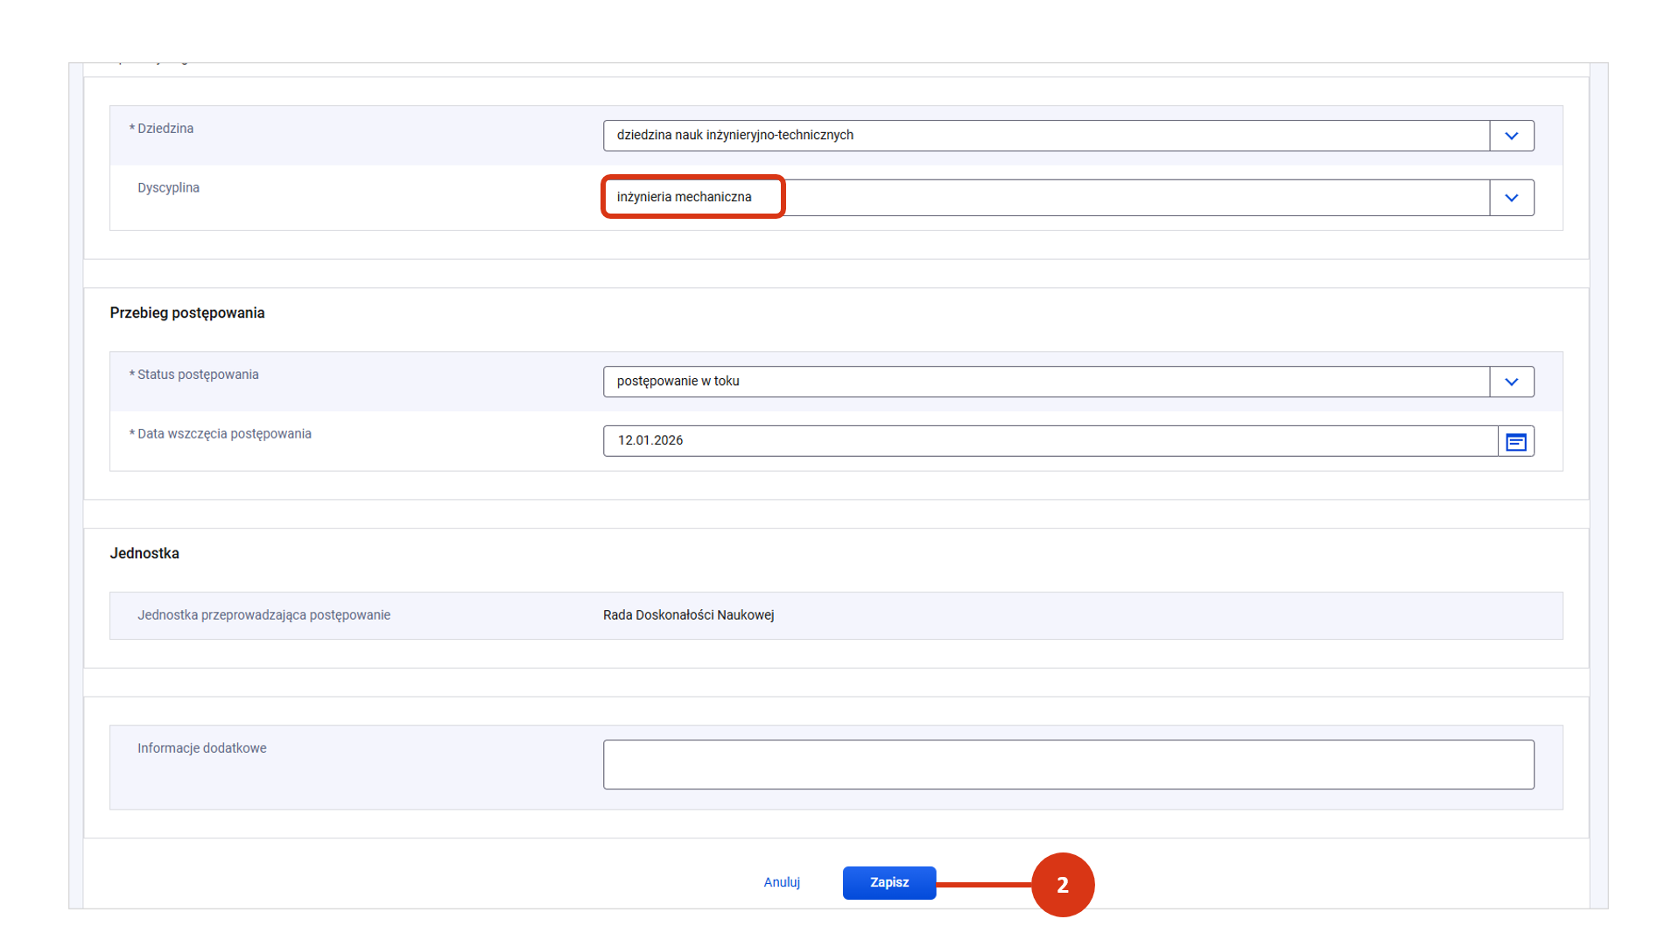Click the Dziedzina field showing 'dziedzina nauk inżynieryjno-technicznych'
1672x933 pixels.
pyautogui.click(x=1045, y=136)
